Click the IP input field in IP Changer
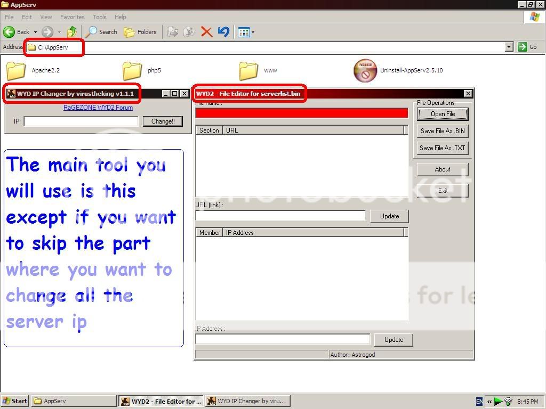This screenshot has height=409, width=546. point(81,121)
